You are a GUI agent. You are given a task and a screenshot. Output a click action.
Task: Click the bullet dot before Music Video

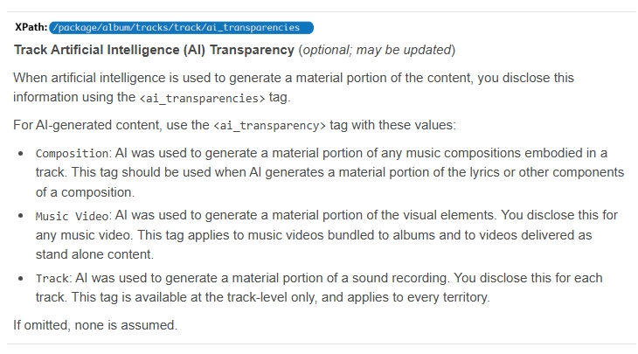(x=21, y=215)
